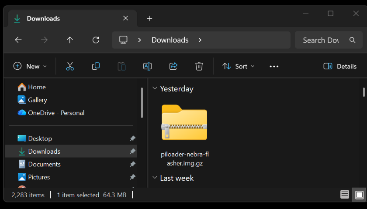Screen dimensions: 367x209
Task: Click the Share icon in toolbar
Action: point(173,66)
